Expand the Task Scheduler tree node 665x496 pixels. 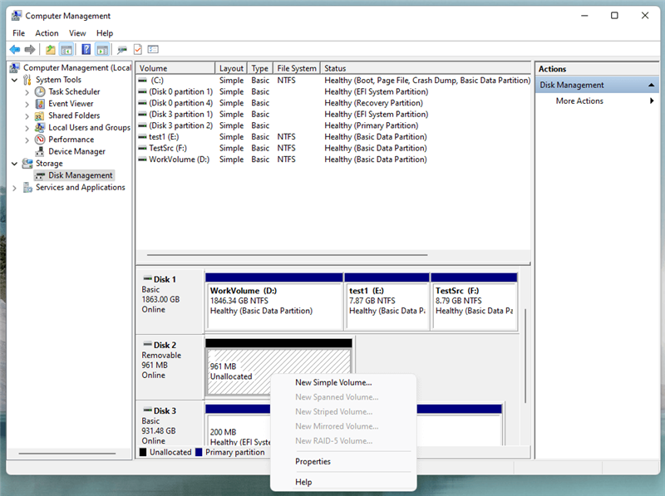pos(25,91)
